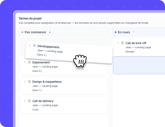Grab the drag handle on Call de delivery card
The image size is (165, 127).
click(25, 101)
